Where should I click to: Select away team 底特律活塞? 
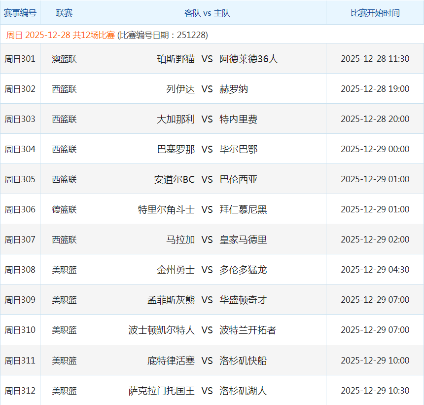[x=171, y=360]
